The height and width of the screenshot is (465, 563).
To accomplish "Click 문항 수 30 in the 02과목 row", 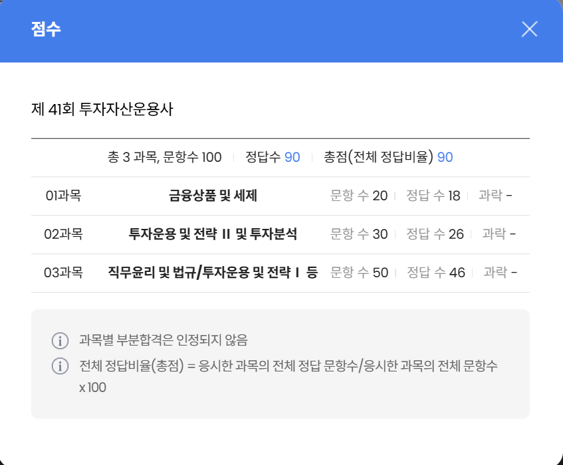I will coord(359,234).
